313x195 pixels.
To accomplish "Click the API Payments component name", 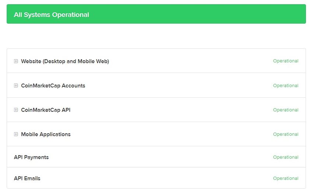I will [x=31, y=157].
